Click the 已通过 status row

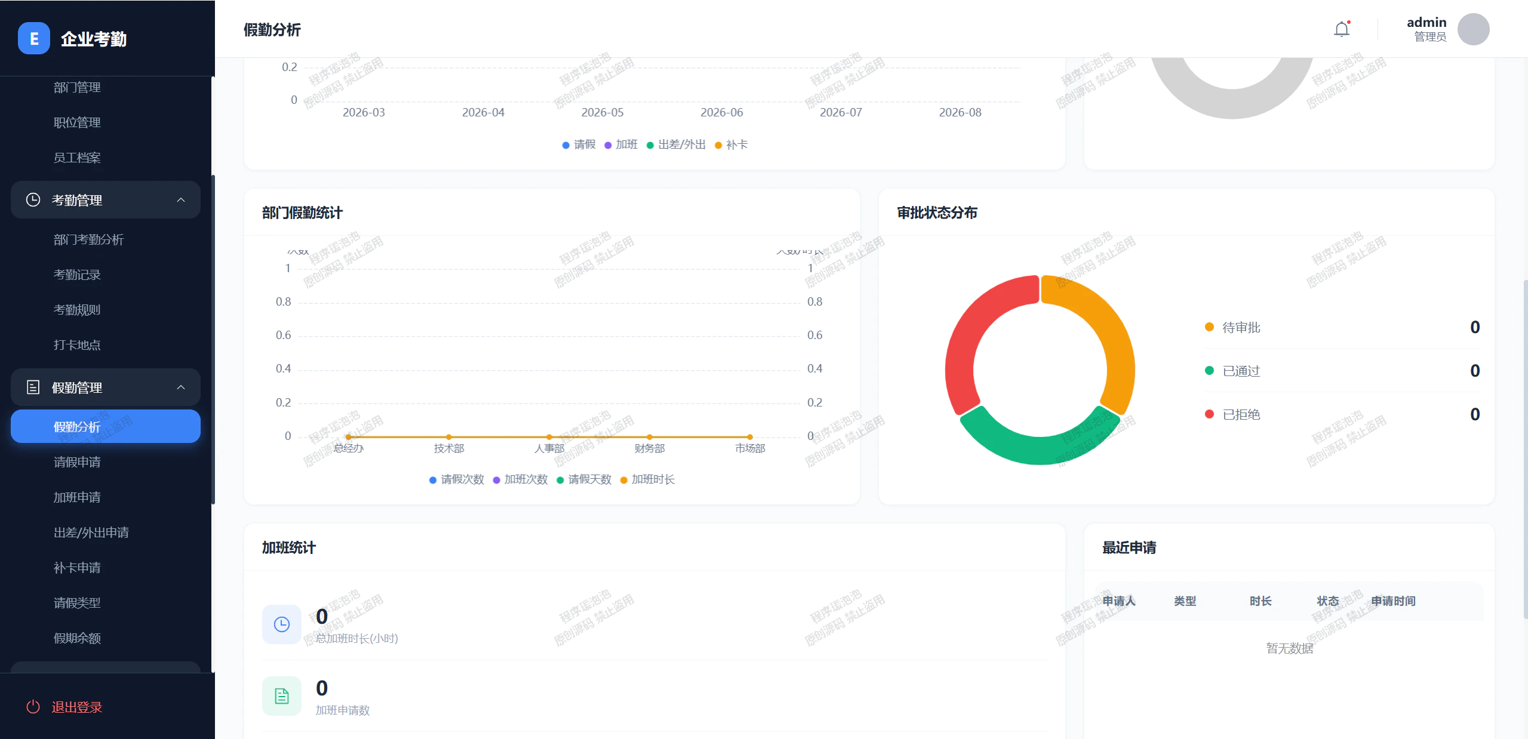(1342, 371)
